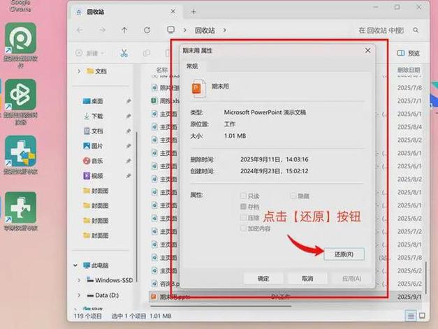Viewport: 438px width, 329px height.
Task: Toggle the 加密内容 checkbox
Action: pyautogui.click(x=243, y=228)
